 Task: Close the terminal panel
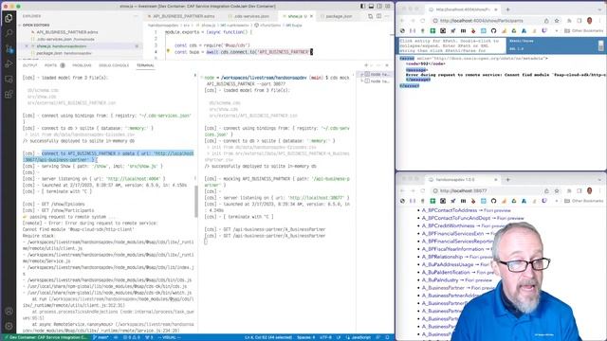click(x=387, y=65)
